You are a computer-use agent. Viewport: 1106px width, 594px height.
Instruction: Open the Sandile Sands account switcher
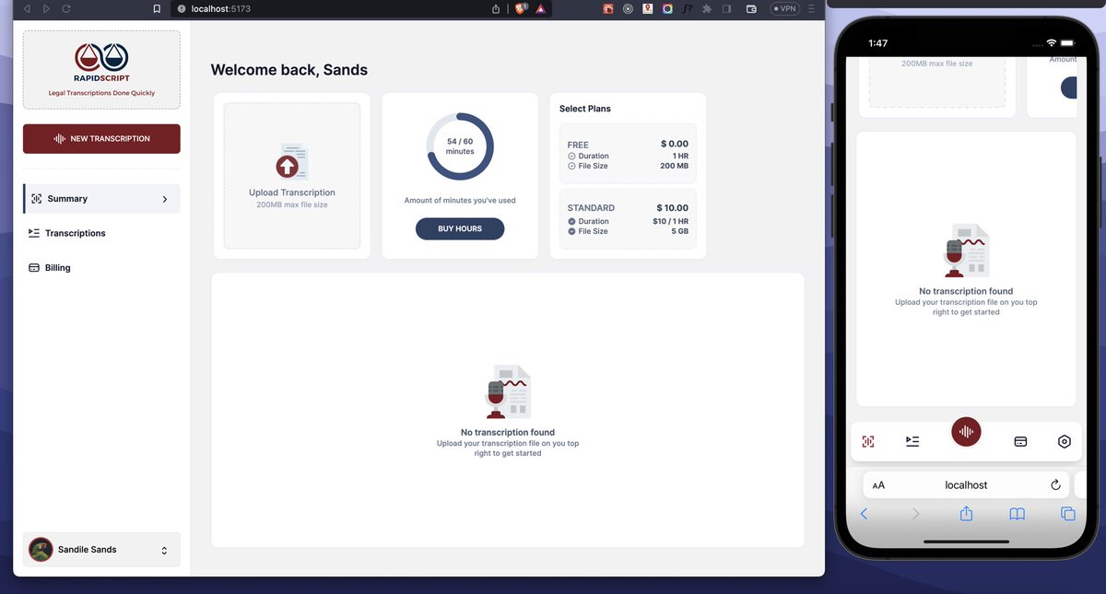point(101,550)
